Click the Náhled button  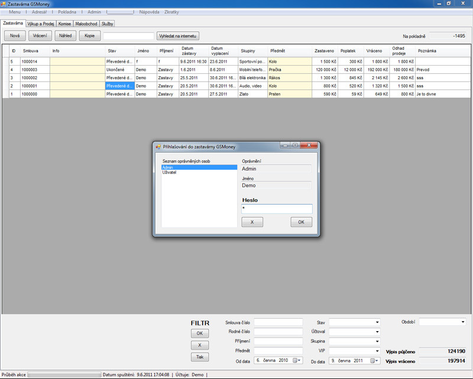66,35
